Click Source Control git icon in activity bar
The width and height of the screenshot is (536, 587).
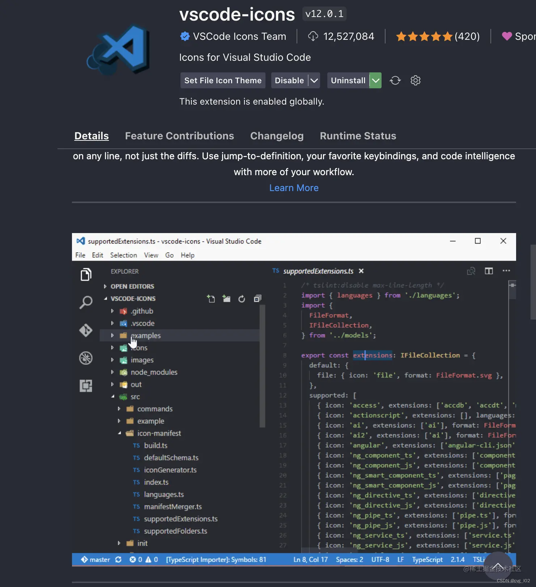[86, 330]
